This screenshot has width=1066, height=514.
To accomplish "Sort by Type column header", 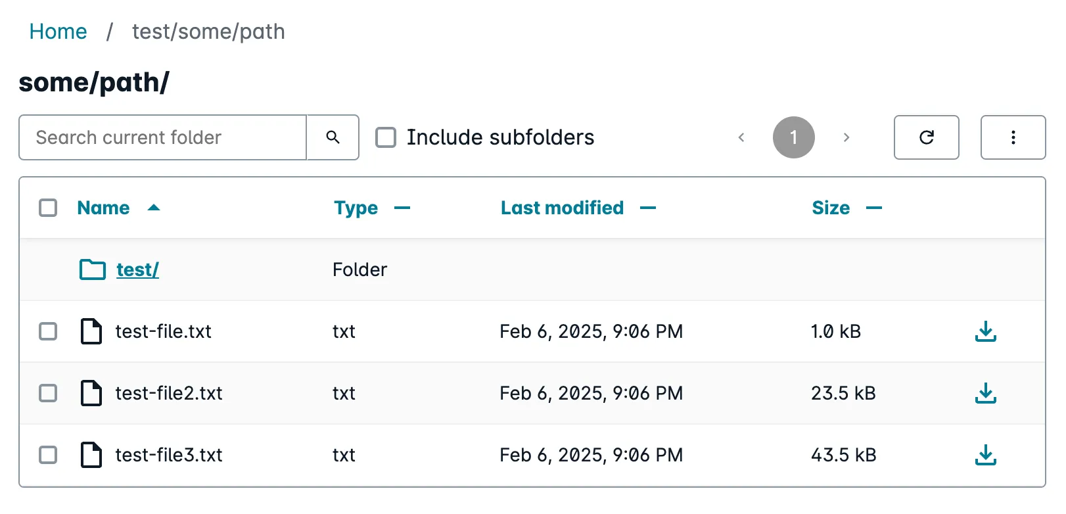I will pyautogui.click(x=356, y=208).
